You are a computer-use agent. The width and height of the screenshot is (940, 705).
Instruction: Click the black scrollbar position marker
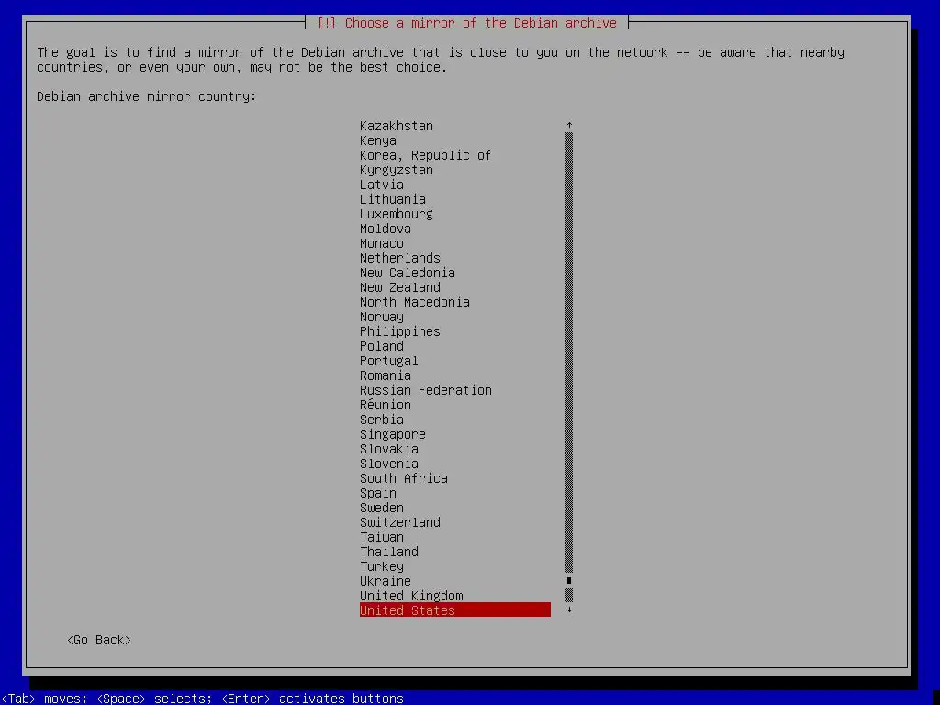click(569, 580)
